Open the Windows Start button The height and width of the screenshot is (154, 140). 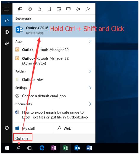(x=7, y=148)
